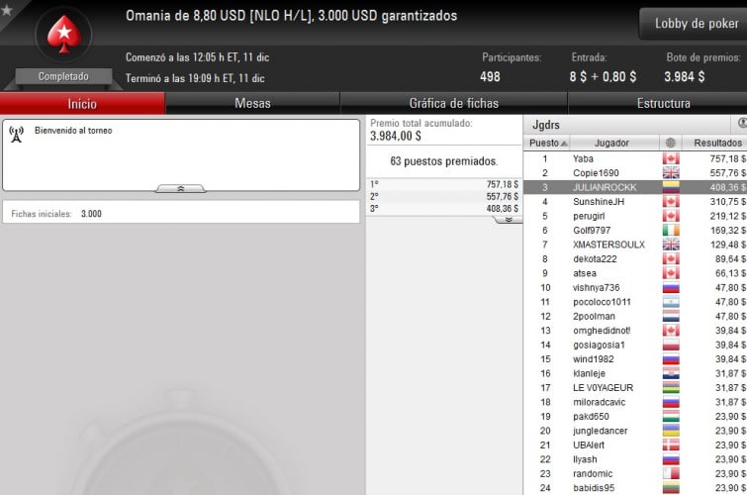Click the Completado status button

click(x=63, y=76)
